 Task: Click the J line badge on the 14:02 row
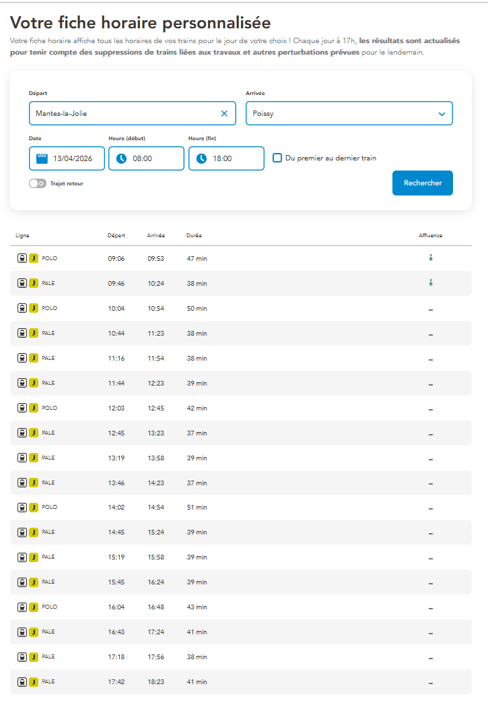[34, 508]
